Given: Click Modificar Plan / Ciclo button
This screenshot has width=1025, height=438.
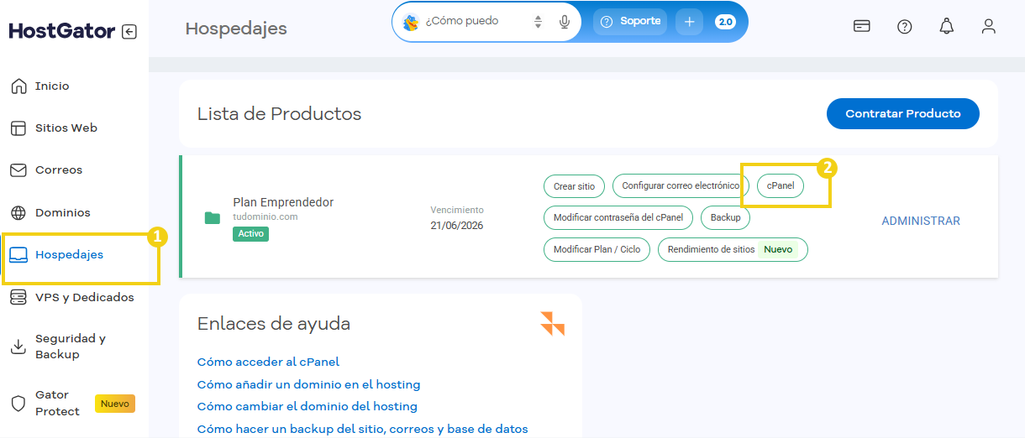Looking at the screenshot, I should click(x=597, y=249).
